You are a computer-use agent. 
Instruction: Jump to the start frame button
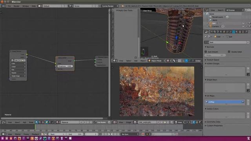[103, 134]
